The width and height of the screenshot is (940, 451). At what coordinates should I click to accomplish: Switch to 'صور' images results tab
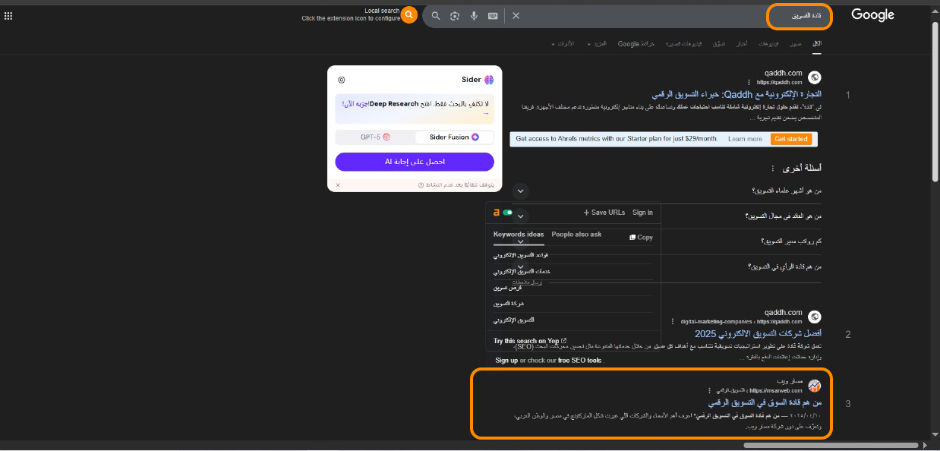795,44
